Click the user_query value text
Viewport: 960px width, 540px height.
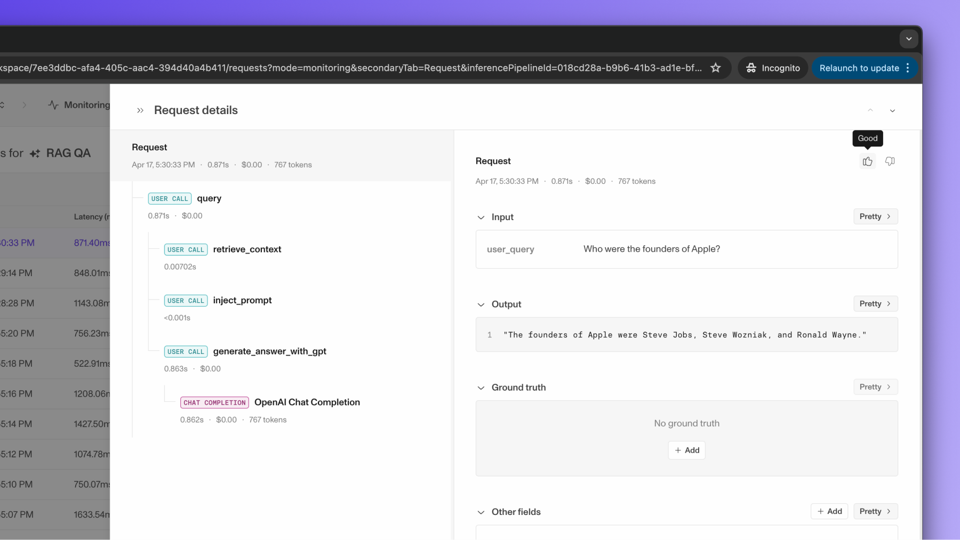point(652,249)
